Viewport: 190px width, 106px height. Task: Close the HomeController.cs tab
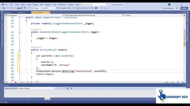pos(49,12)
